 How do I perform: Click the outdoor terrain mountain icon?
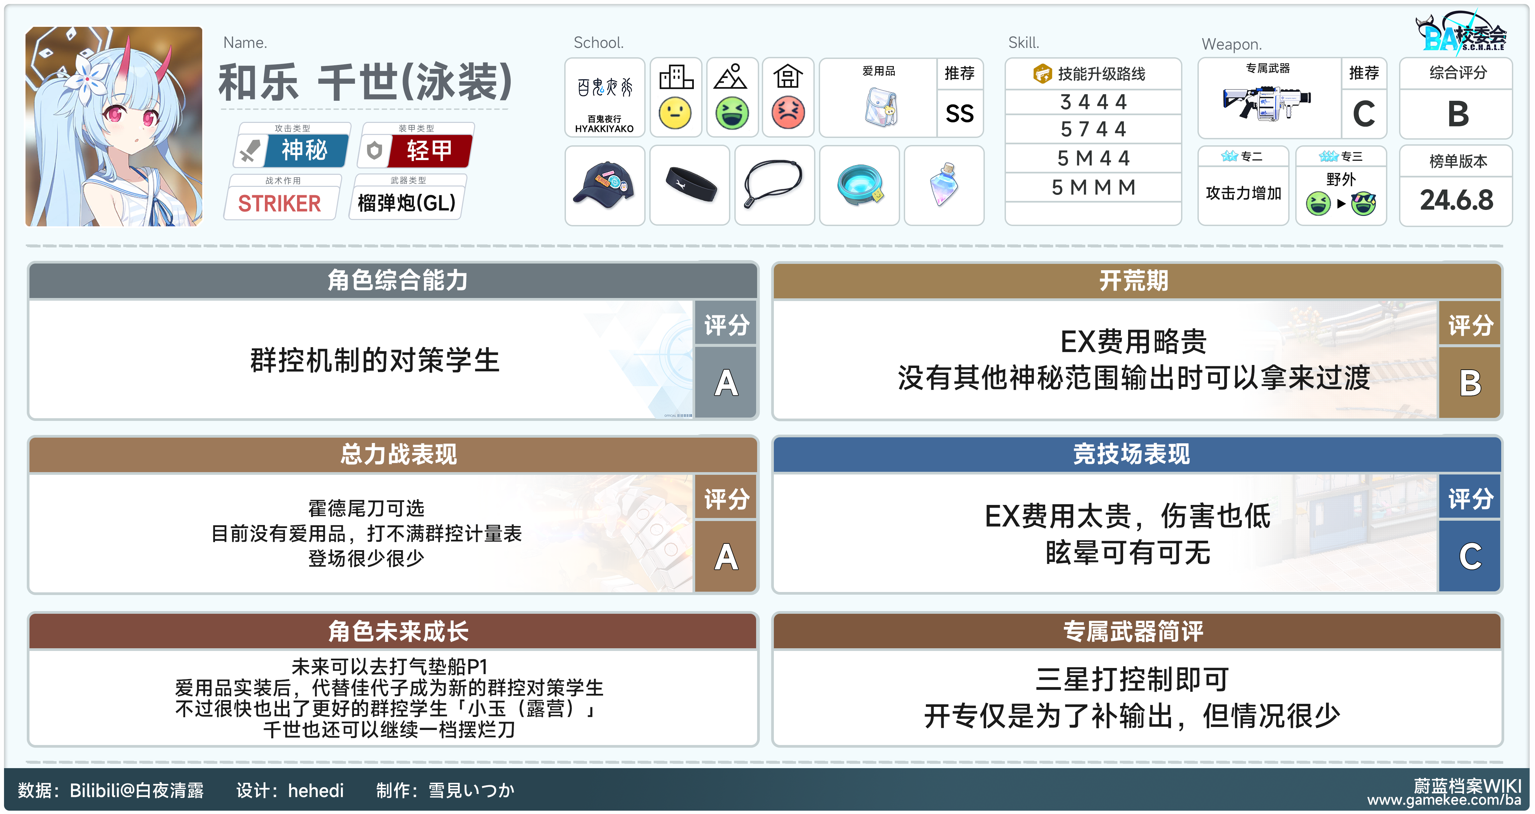coord(731,77)
